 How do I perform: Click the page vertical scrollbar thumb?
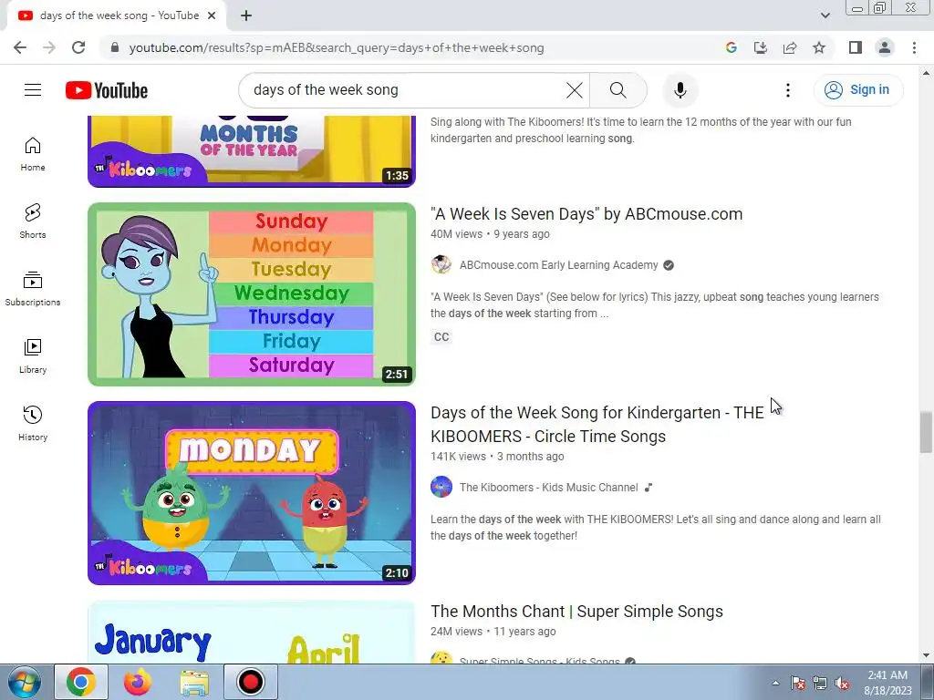click(925, 431)
